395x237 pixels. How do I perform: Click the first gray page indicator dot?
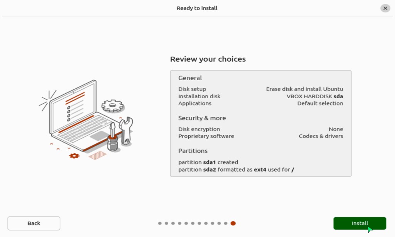click(x=160, y=223)
